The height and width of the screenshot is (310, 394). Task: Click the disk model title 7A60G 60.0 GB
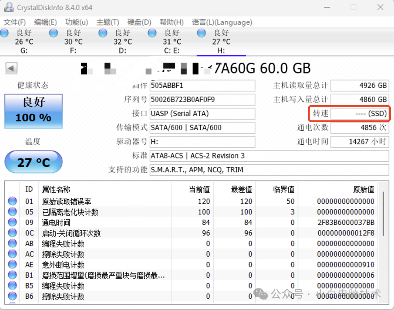tap(262, 68)
